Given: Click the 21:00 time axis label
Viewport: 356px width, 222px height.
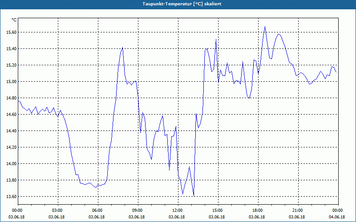Looking at the screenshot, I should pyautogui.click(x=298, y=210).
